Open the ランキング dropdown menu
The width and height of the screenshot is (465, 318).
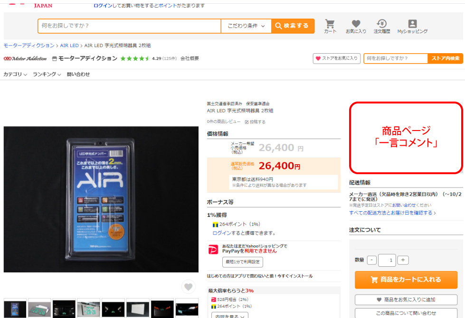(x=47, y=75)
